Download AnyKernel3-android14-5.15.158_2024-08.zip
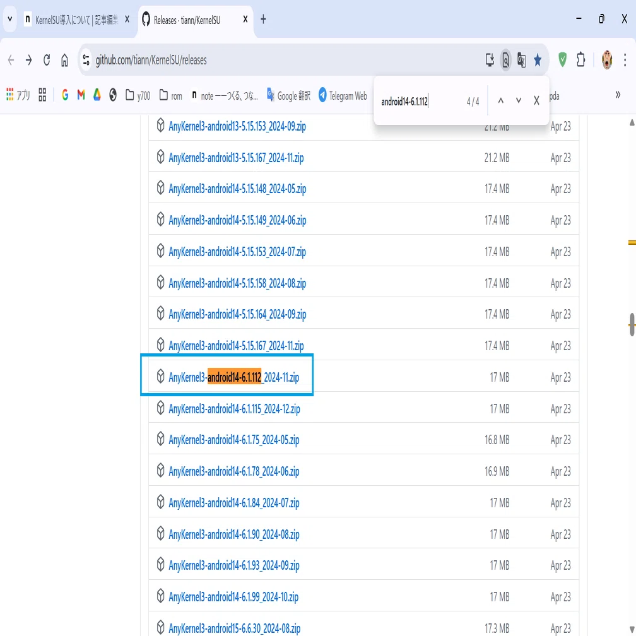This screenshot has height=636, width=636. click(237, 283)
